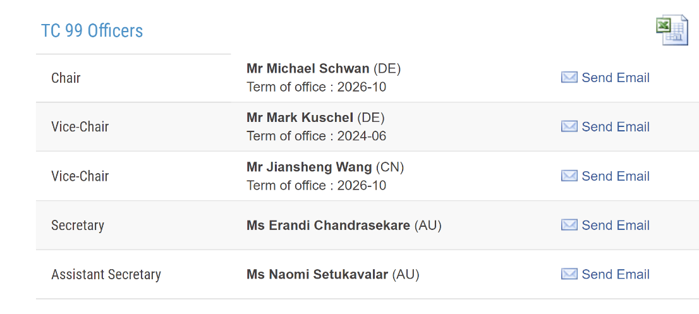Select the name Mr Michael Schwan
The width and height of the screenshot is (699, 314).
[308, 69]
